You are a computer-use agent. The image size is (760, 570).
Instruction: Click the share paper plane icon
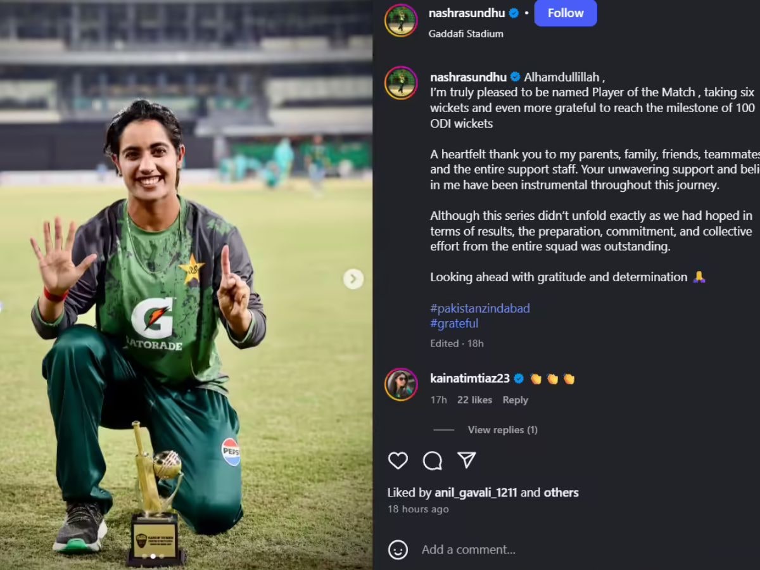tap(467, 460)
